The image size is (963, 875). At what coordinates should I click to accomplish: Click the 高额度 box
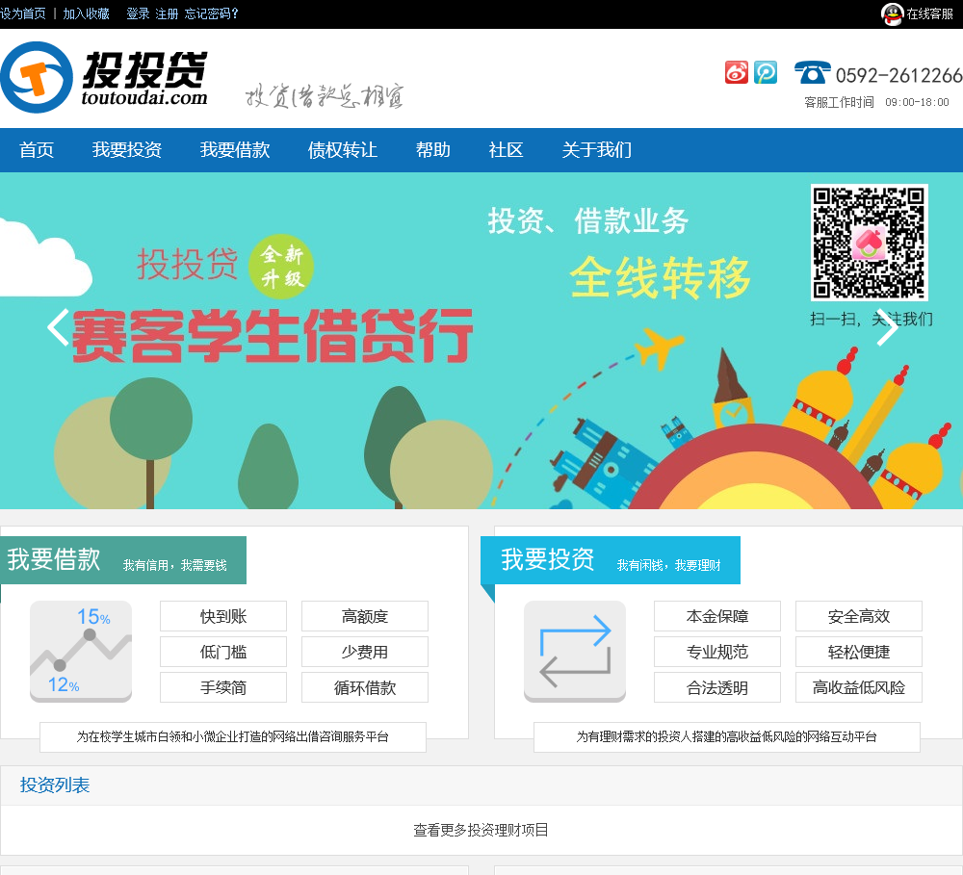[x=365, y=616]
